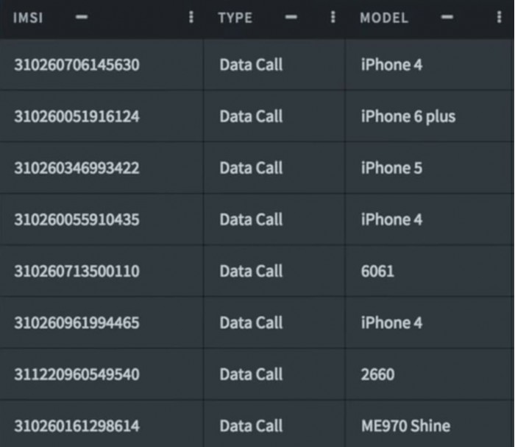The width and height of the screenshot is (515, 447).
Task: Click the minus icon in the TYPE header
Action: [291, 17]
